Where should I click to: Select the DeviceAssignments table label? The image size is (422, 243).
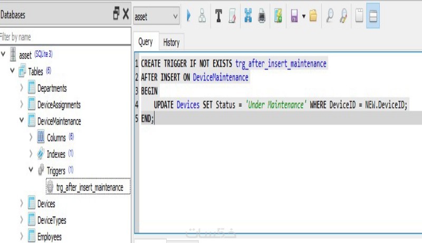click(x=59, y=105)
